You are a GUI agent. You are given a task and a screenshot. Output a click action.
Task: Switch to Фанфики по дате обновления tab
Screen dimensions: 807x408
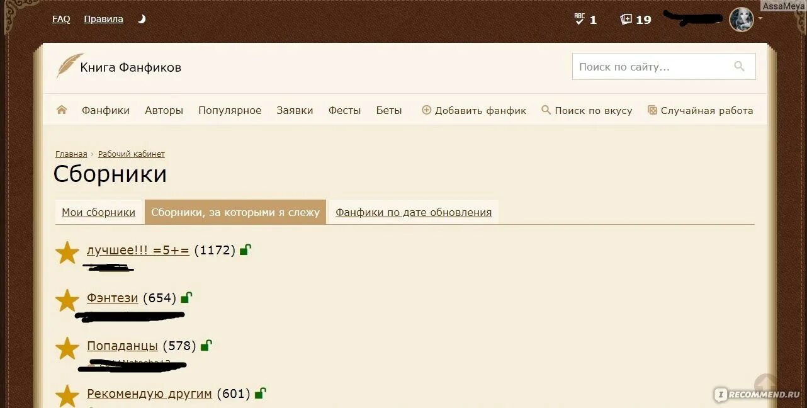coord(414,212)
